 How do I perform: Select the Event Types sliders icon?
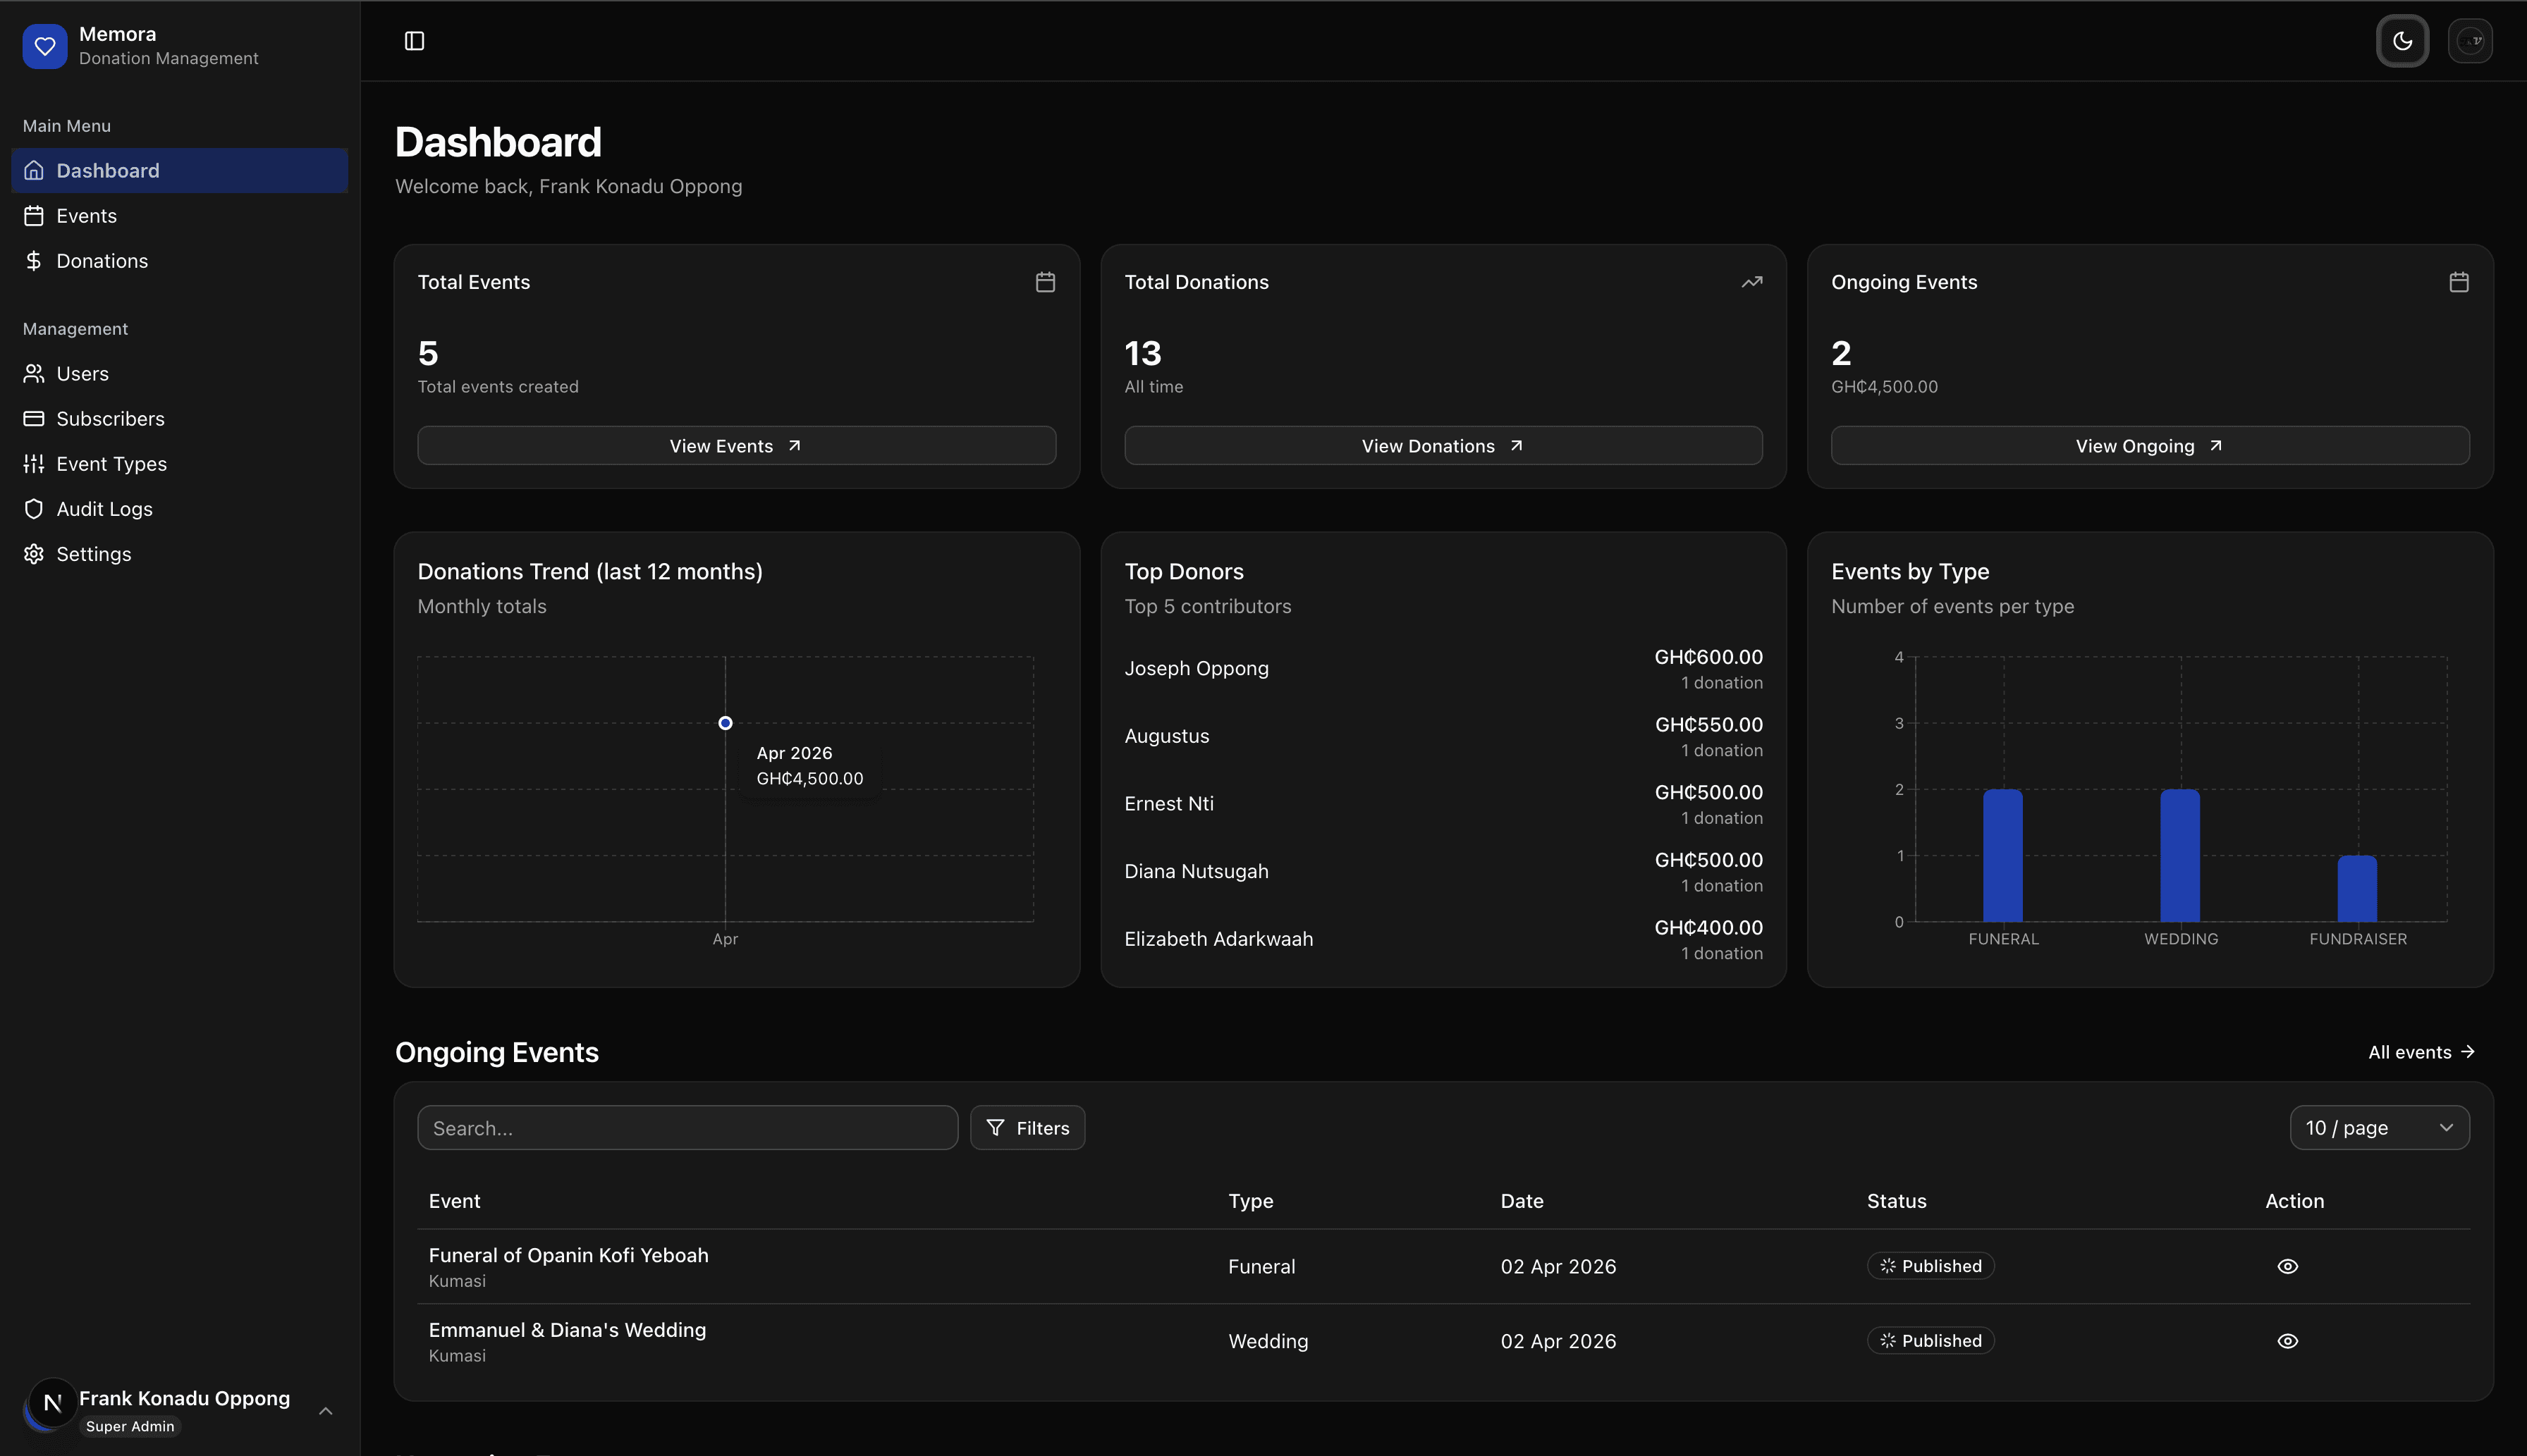point(34,463)
